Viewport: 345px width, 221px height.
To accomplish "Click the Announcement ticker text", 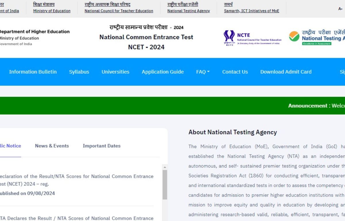I will click(317, 106).
